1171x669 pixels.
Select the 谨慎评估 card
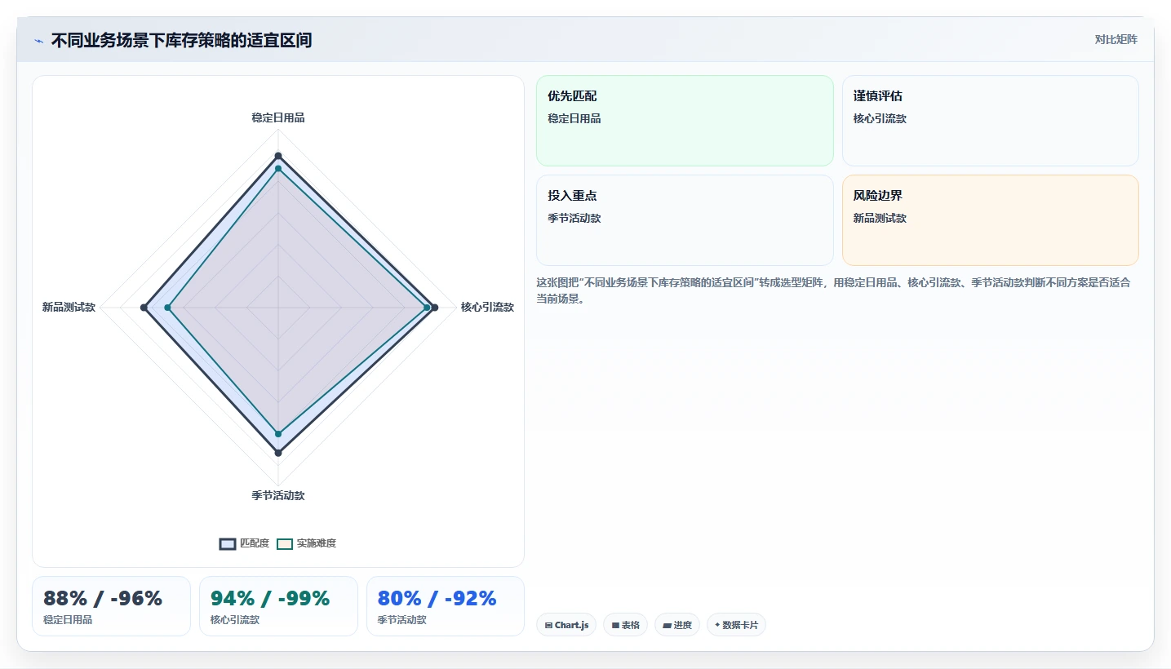(990, 121)
